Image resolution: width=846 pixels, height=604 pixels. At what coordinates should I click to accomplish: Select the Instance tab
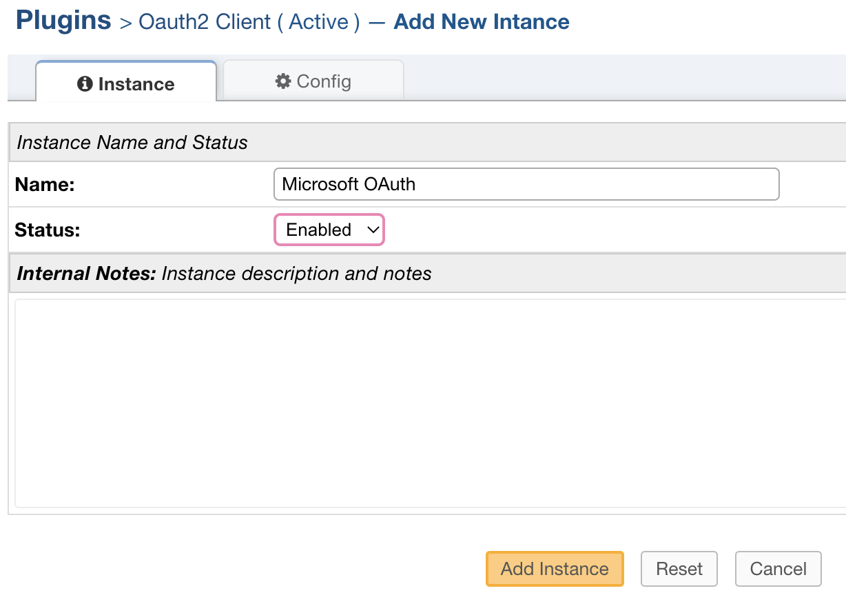(x=126, y=83)
